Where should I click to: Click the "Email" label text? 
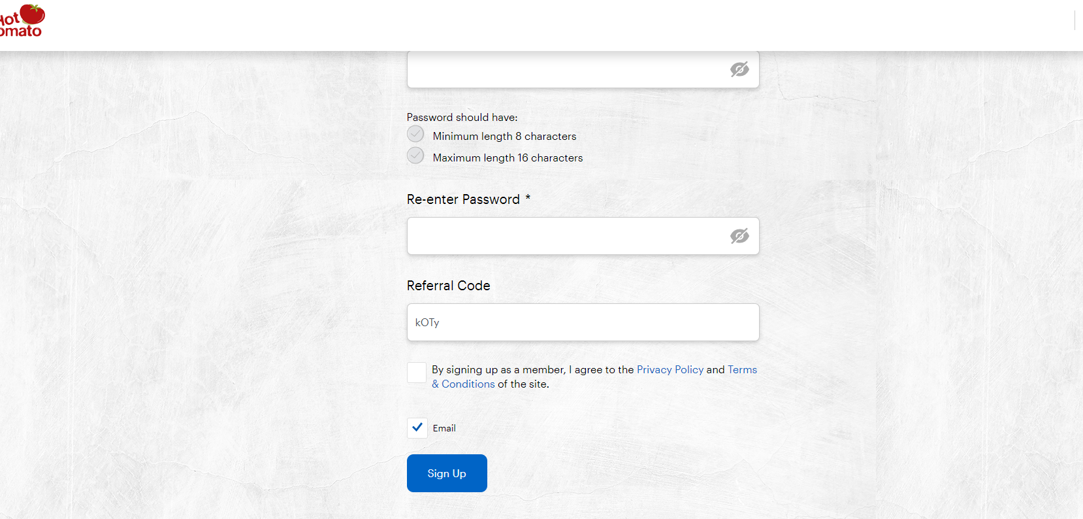(444, 428)
